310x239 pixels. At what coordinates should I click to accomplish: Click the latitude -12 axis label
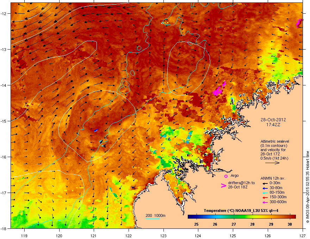(4, 14)
